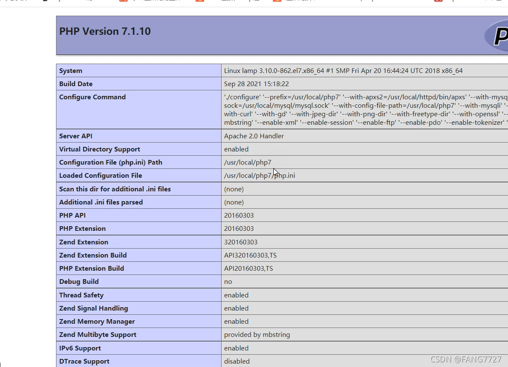Screen dimensions: 508x367
Task: Select the 'Debug Build' label
Action: point(79,282)
